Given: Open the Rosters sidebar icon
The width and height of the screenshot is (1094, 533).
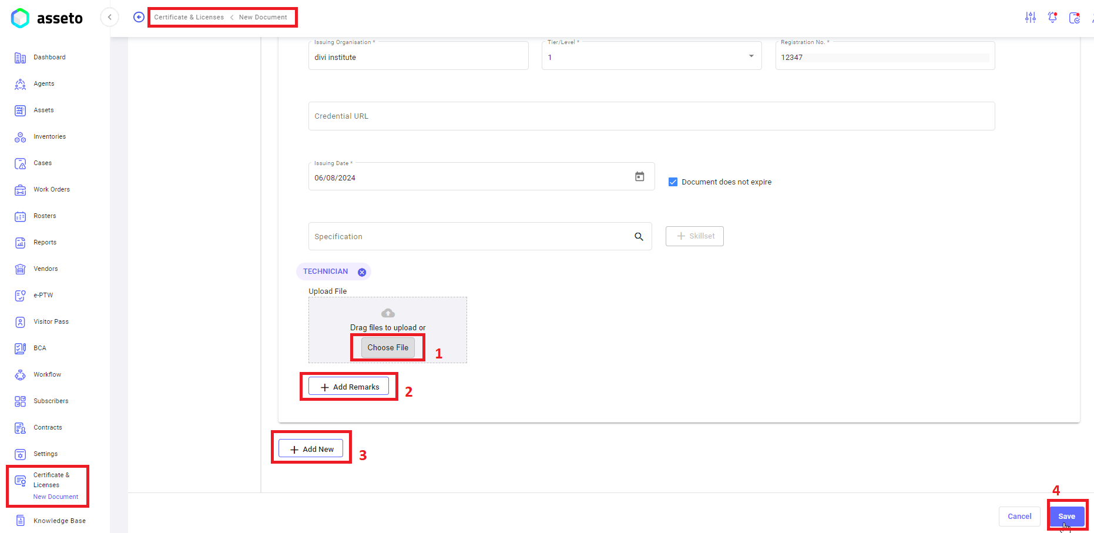Looking at the screenshot, I should [x=20, y=216].
